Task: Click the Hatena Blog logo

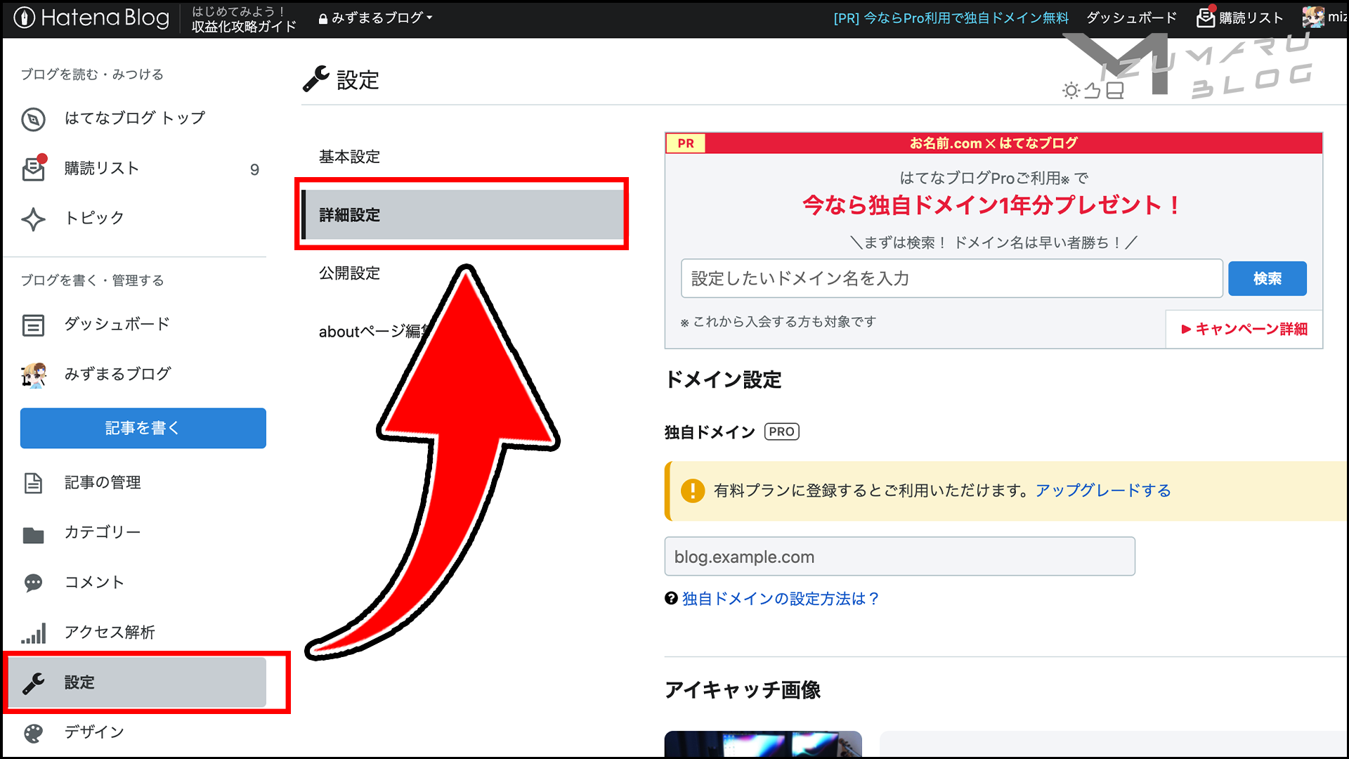Action: (x=91, y=18)
